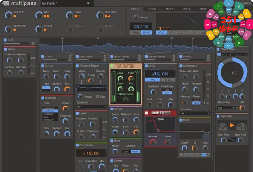Toggle the Compressor module enable box
253x172 pixels.
(x=181, y=66)
